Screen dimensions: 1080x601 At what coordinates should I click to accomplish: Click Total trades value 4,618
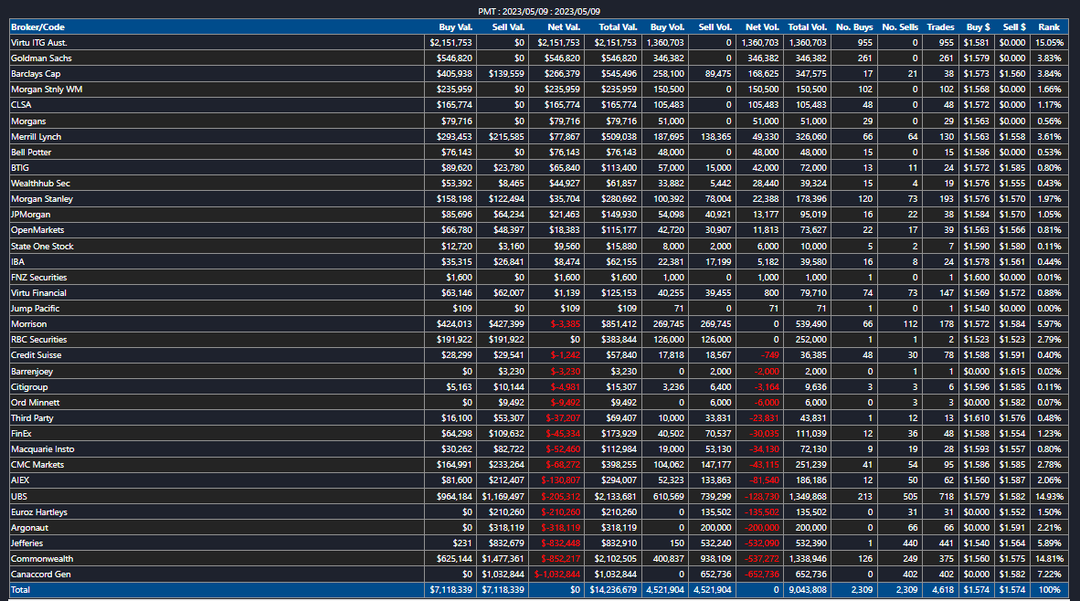(x=943, y=590)
